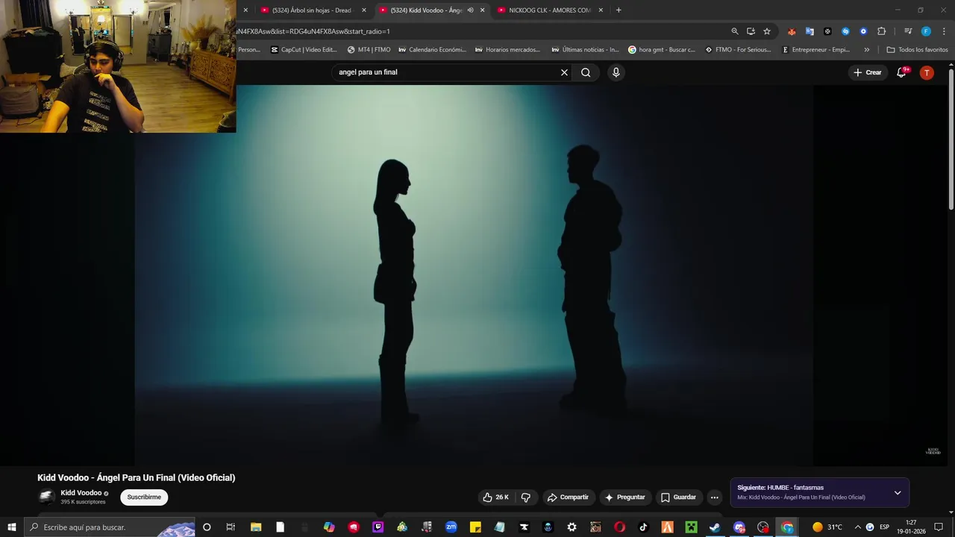This screenshot has height=537, width=955.
Task: Open the media controls playlist icon
Action: coord(908,31)
